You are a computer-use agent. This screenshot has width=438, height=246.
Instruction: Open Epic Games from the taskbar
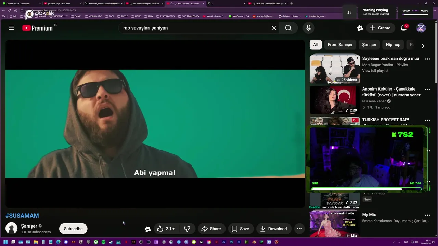(x=88, y=242)
